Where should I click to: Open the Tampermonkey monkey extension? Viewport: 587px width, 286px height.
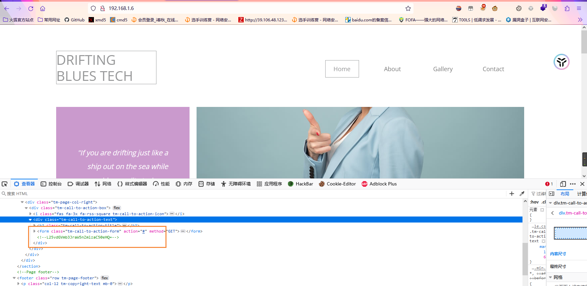tap(495, 8)
